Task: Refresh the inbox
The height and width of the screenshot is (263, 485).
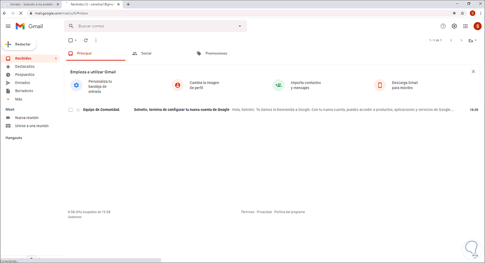Action: (86, 40)
